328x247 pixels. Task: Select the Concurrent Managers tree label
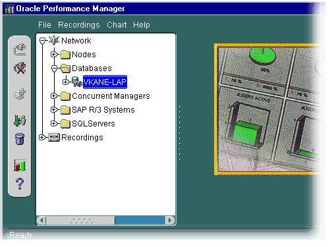[111, 96]
